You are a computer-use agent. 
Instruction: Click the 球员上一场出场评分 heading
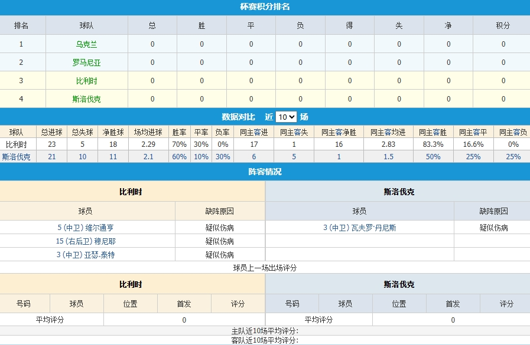point(265,268)
